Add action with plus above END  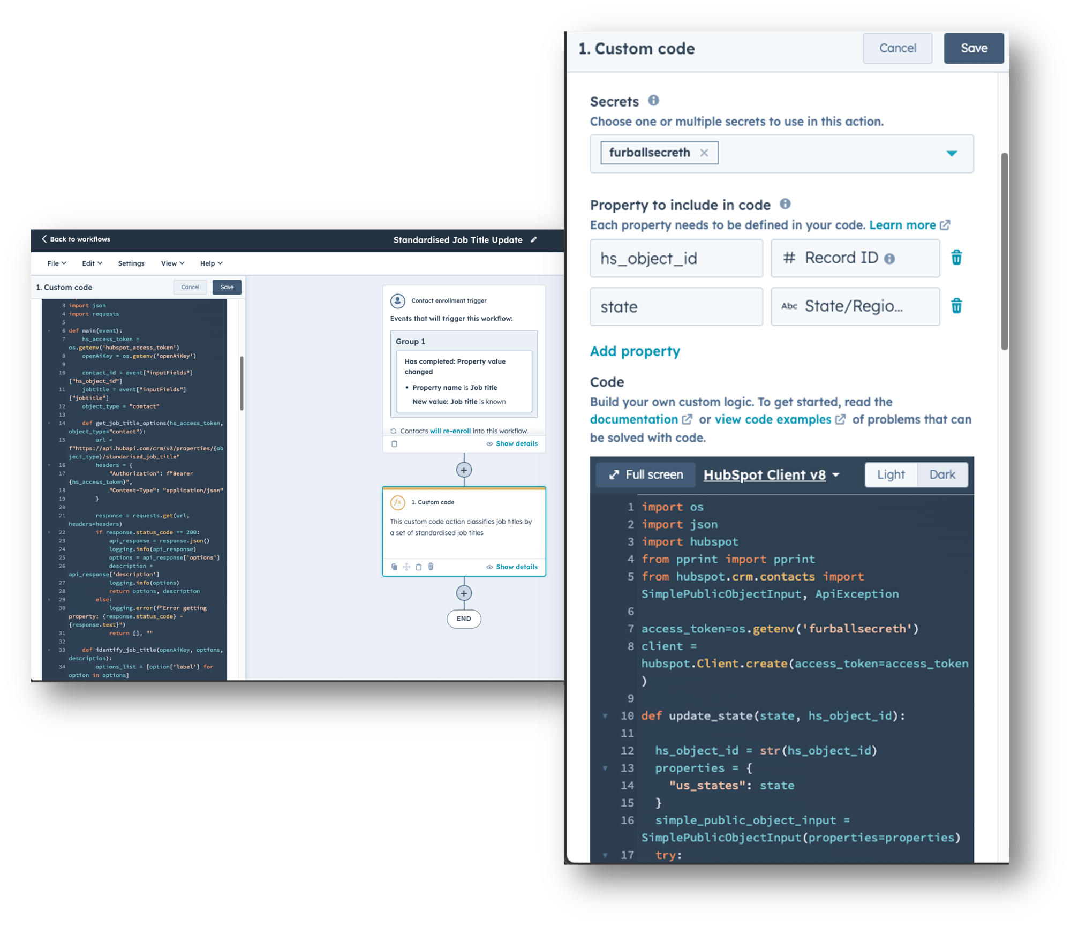464,593
